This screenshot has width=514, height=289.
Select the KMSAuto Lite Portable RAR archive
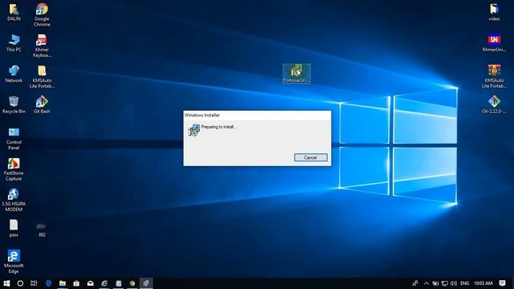(494, 77)
